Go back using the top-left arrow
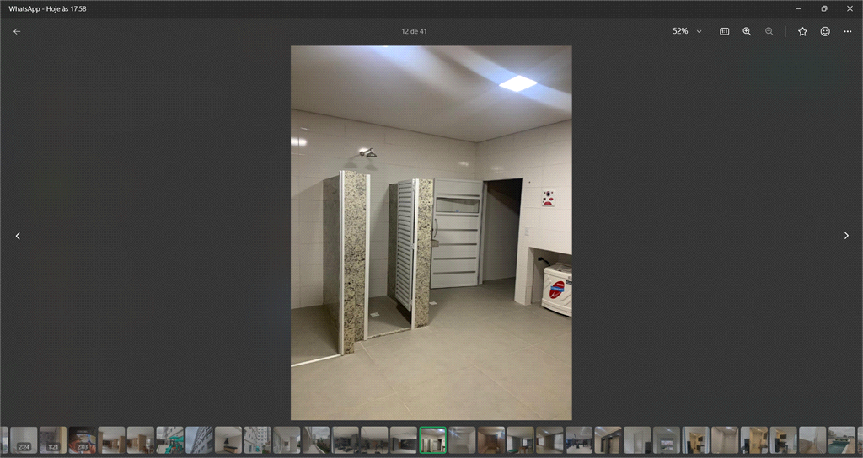This screenshot has height=458, width=863. coord(17,31)
